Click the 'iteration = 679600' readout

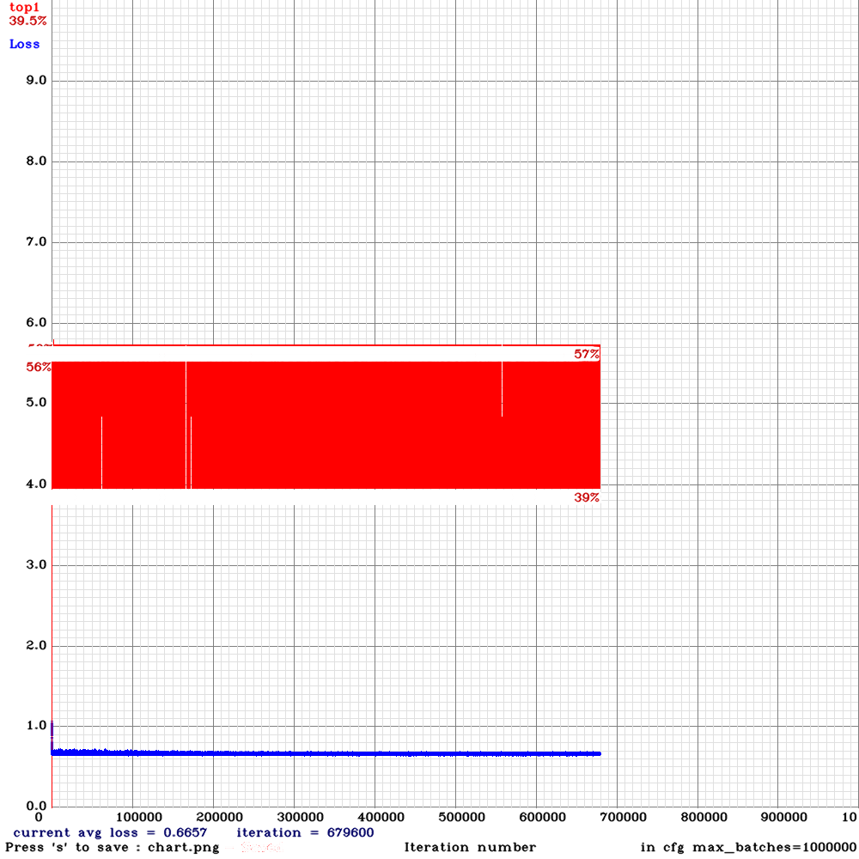click(x=305, y=832)
